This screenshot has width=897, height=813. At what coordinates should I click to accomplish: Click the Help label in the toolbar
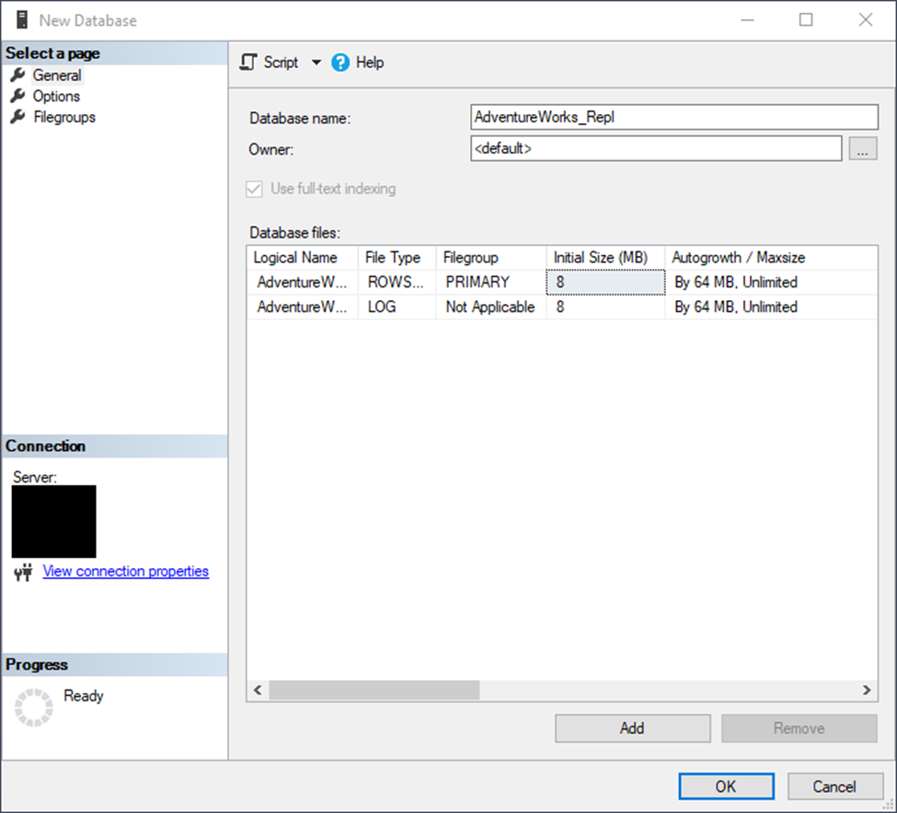click(370, 63)
